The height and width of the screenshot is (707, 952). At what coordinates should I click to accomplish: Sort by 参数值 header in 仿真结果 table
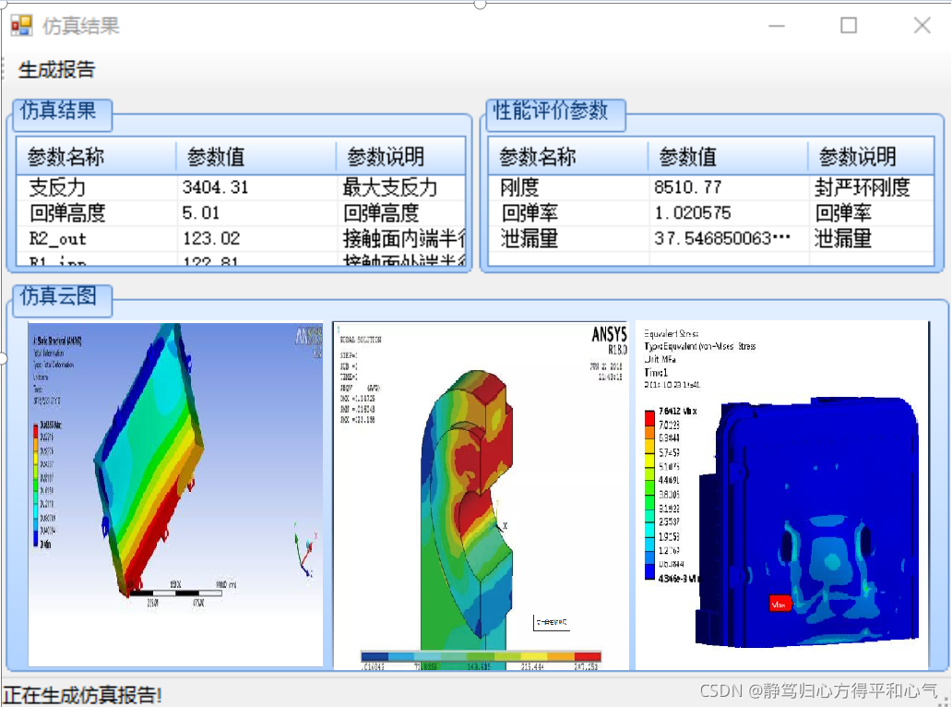256,157
